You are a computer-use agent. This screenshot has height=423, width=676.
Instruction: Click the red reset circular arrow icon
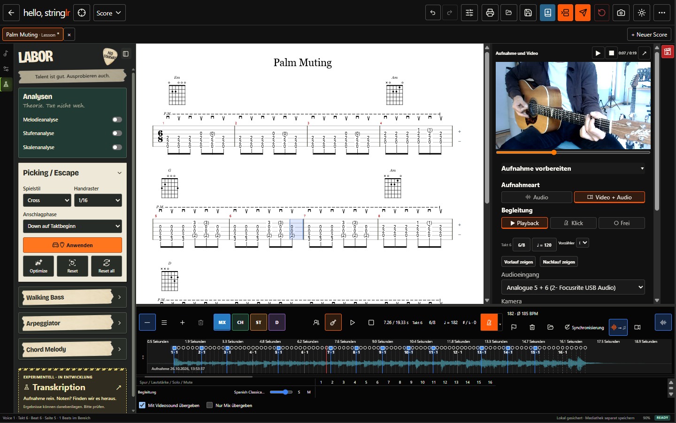click(602, 13)
